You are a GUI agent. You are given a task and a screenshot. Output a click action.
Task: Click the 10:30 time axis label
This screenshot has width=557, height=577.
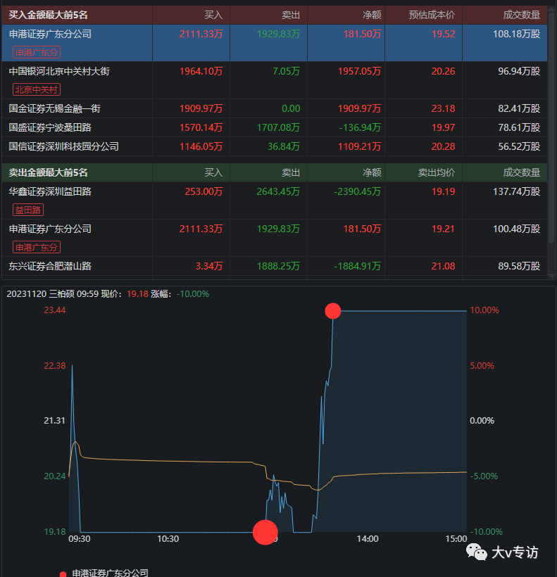[x=168, y=539]
